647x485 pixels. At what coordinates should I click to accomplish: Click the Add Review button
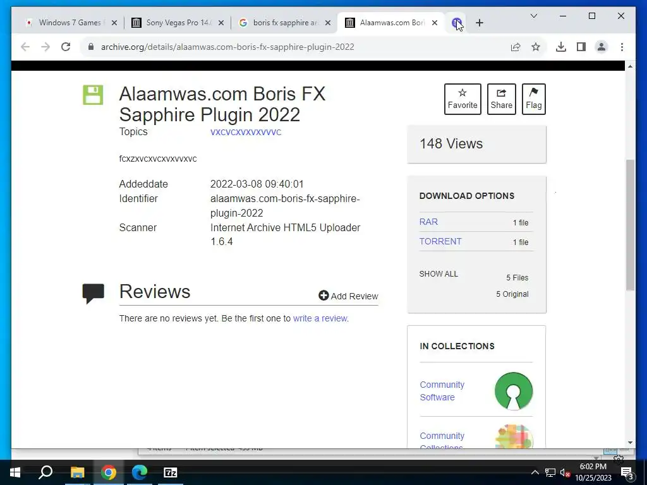tap(348, 296)
